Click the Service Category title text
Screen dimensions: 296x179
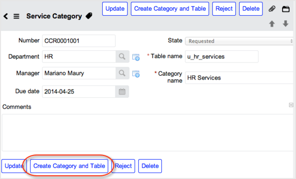pyautogui.click(x=54, y=16)
